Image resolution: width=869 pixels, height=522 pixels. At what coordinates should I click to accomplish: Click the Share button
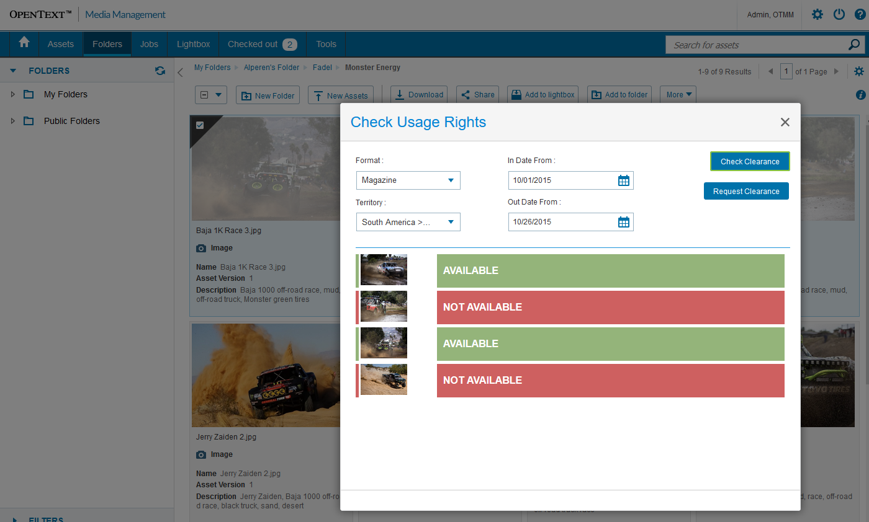(x=477, y=95)
